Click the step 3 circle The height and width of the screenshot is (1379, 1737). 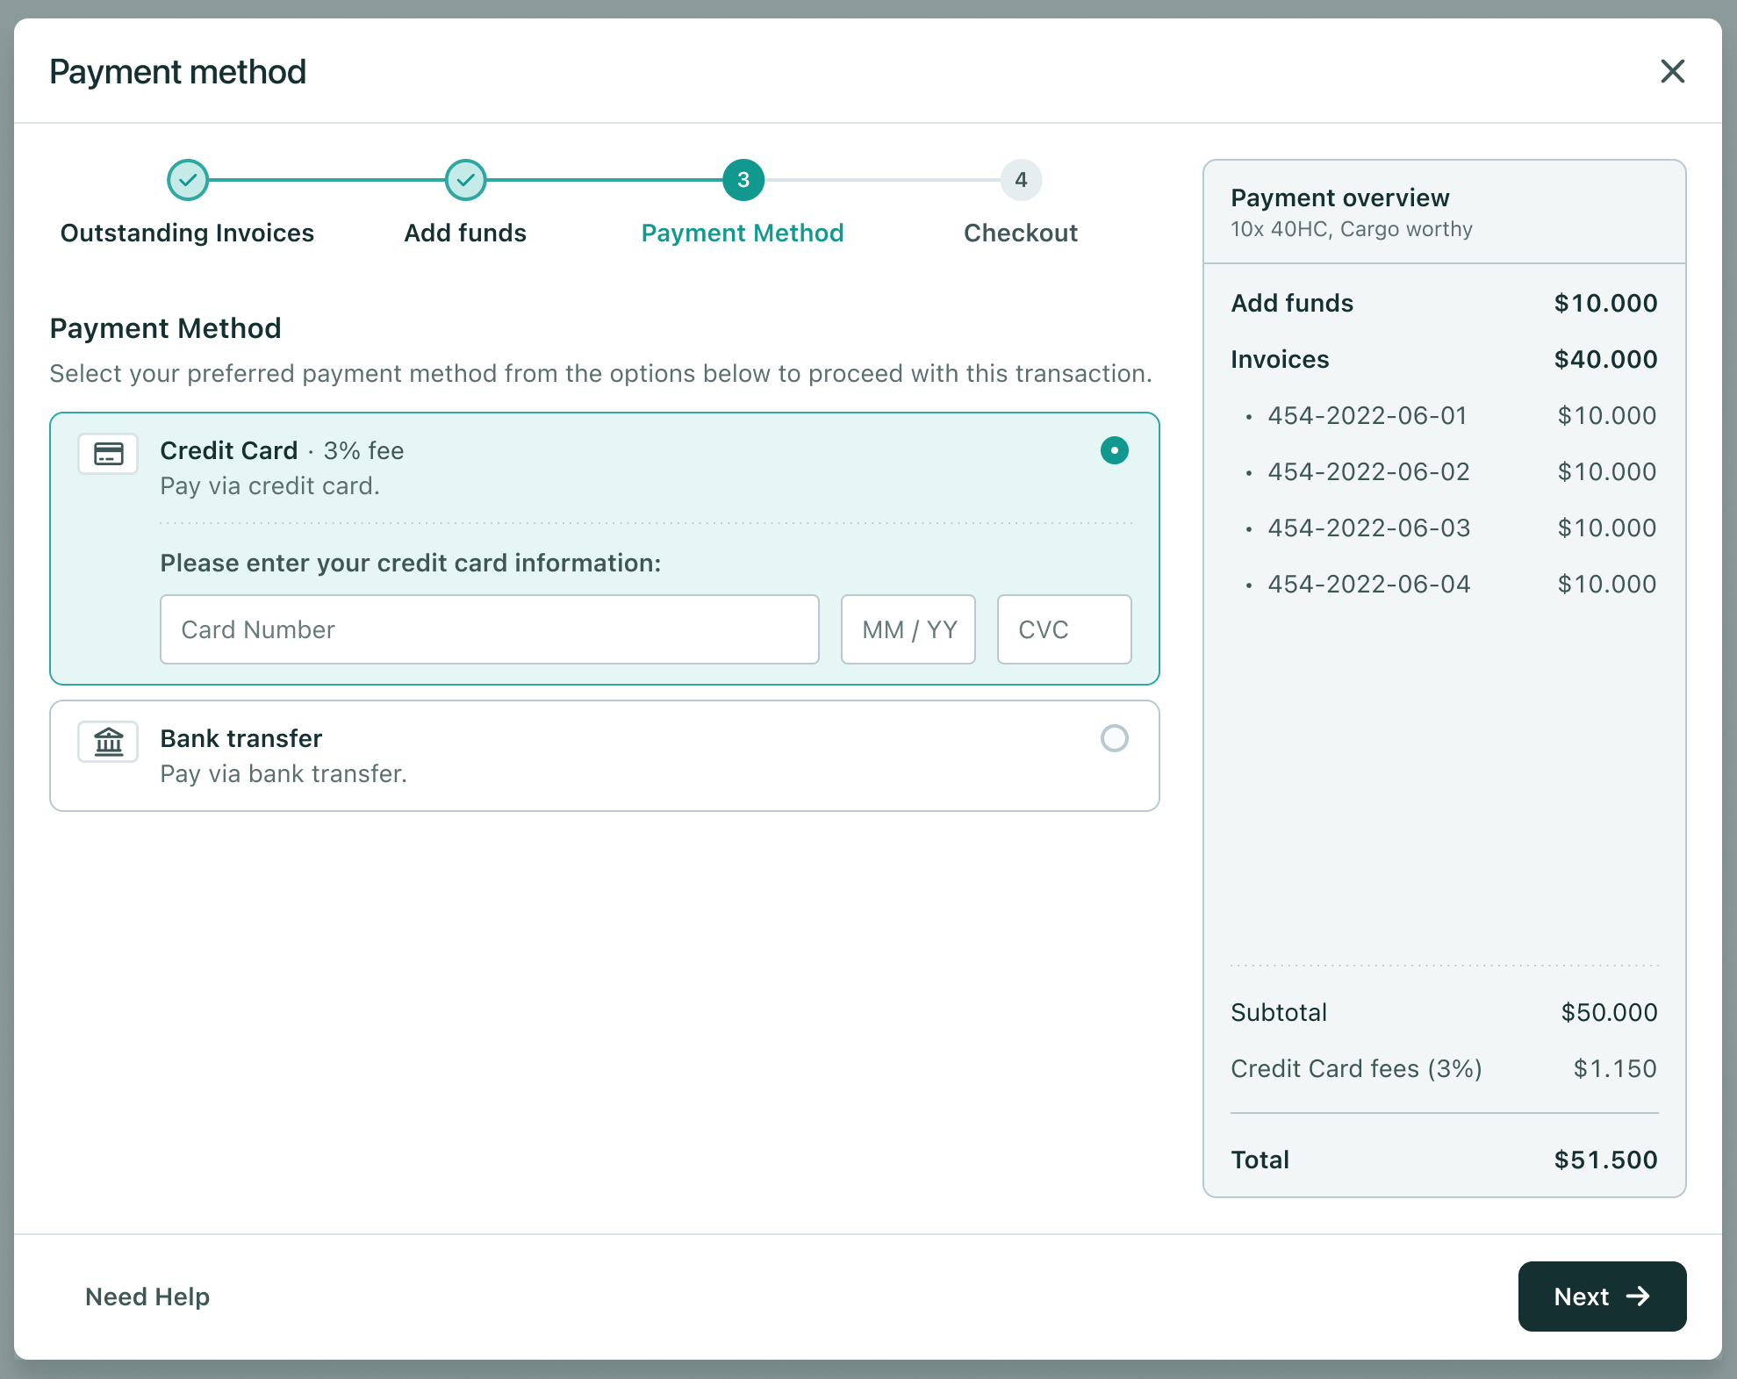(743, 180)
